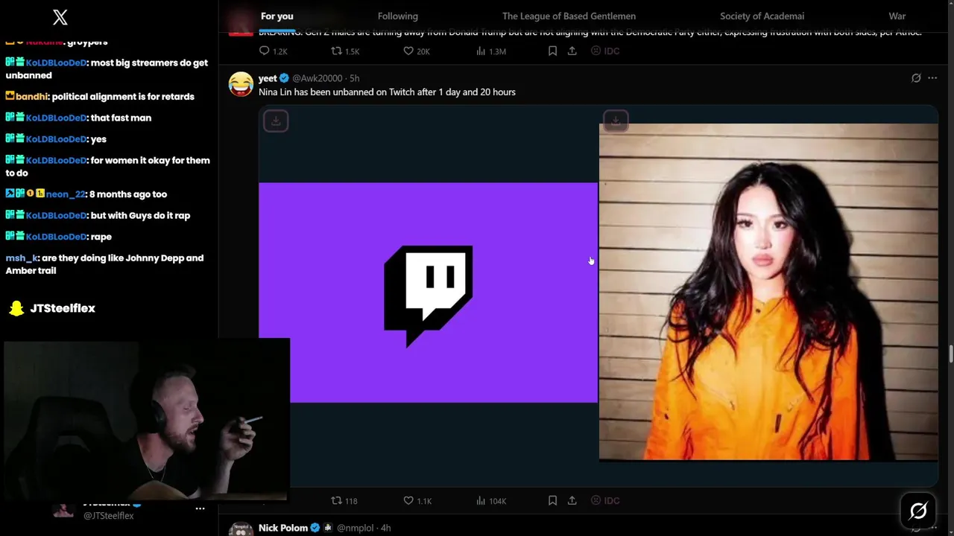
Task: Switch to the Following tab
Action: 397,16
